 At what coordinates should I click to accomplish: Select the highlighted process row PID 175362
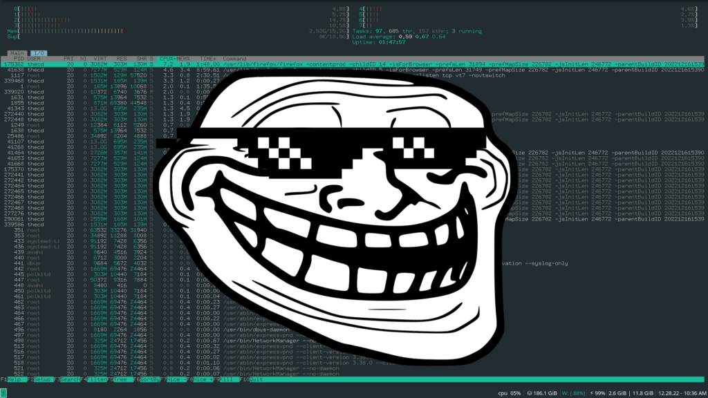click(x=352, y=64)
